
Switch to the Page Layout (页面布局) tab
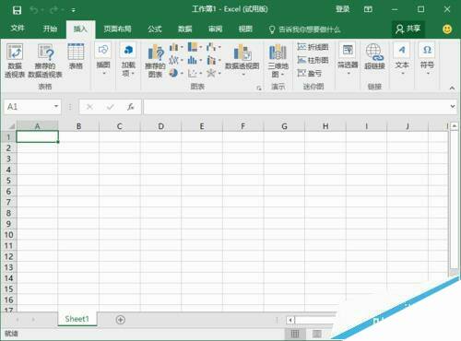[117, 29]
